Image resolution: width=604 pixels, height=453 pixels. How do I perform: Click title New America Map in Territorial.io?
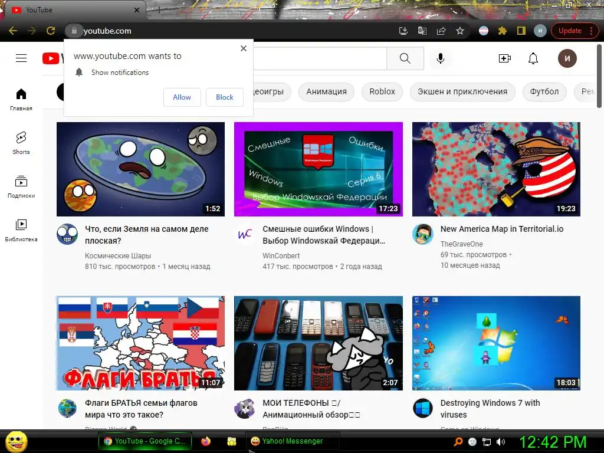[502, 229]
